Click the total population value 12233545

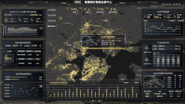coord(34,15)
